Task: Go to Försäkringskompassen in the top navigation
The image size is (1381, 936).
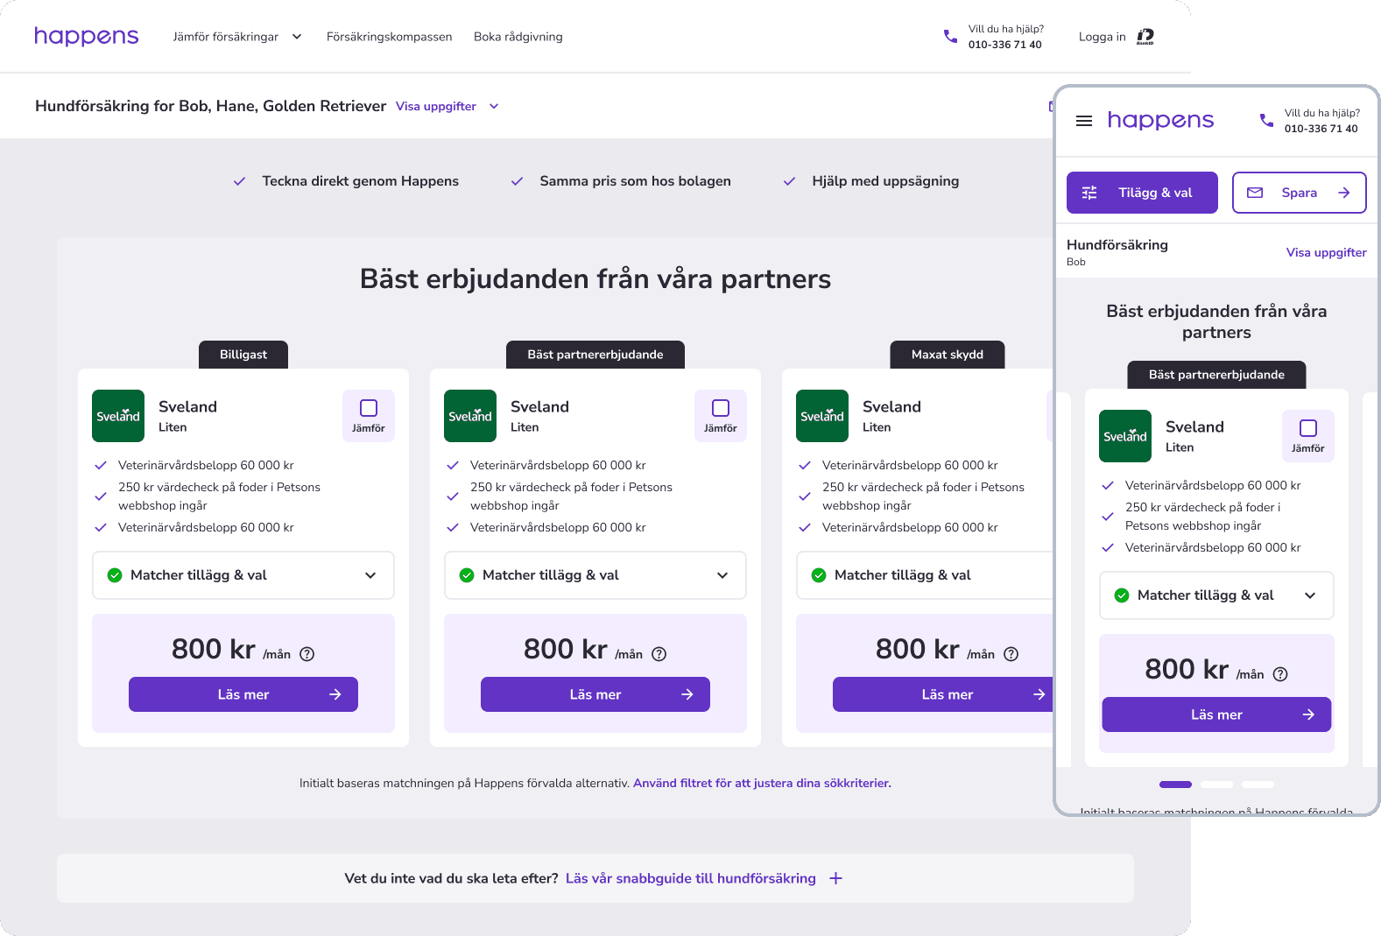Action: coord(390,37)
